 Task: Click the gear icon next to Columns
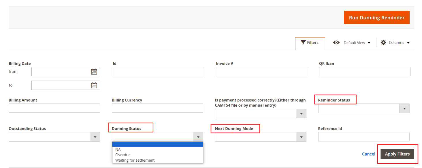383,43
